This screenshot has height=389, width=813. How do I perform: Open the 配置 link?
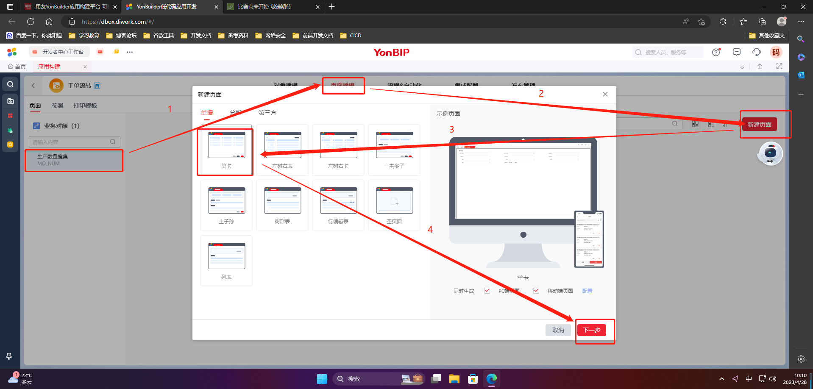(x=587, y=291)
